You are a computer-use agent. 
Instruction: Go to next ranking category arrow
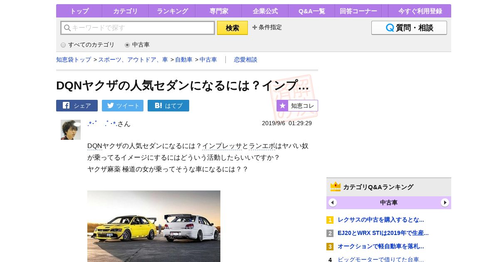tap(445, 203)
